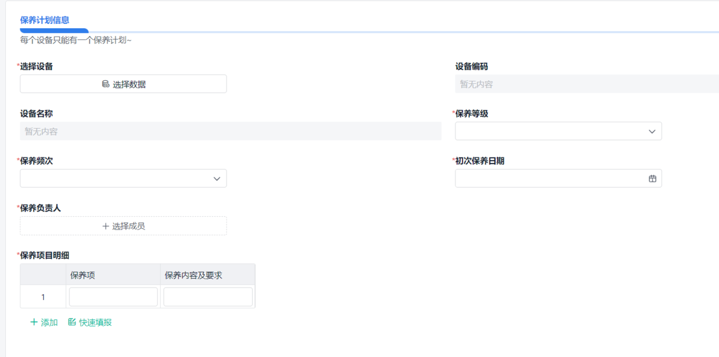
Task: Select the 保养内容及要求 column header
Action: click(x=207, y=275)
